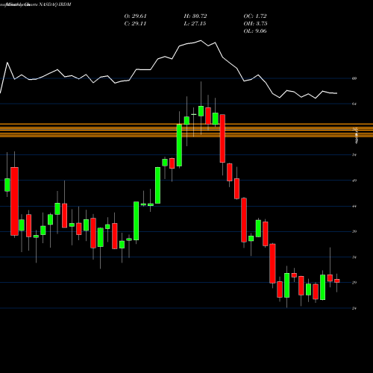The image size is (373, 373).
Task: Click the 49 price axis label
Action: (x=354, y=181)
